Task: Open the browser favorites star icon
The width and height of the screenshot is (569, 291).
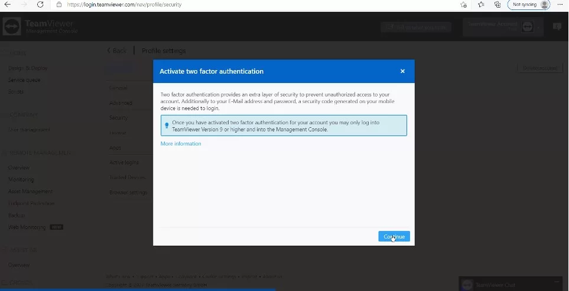Action: (x=481, y=4)
